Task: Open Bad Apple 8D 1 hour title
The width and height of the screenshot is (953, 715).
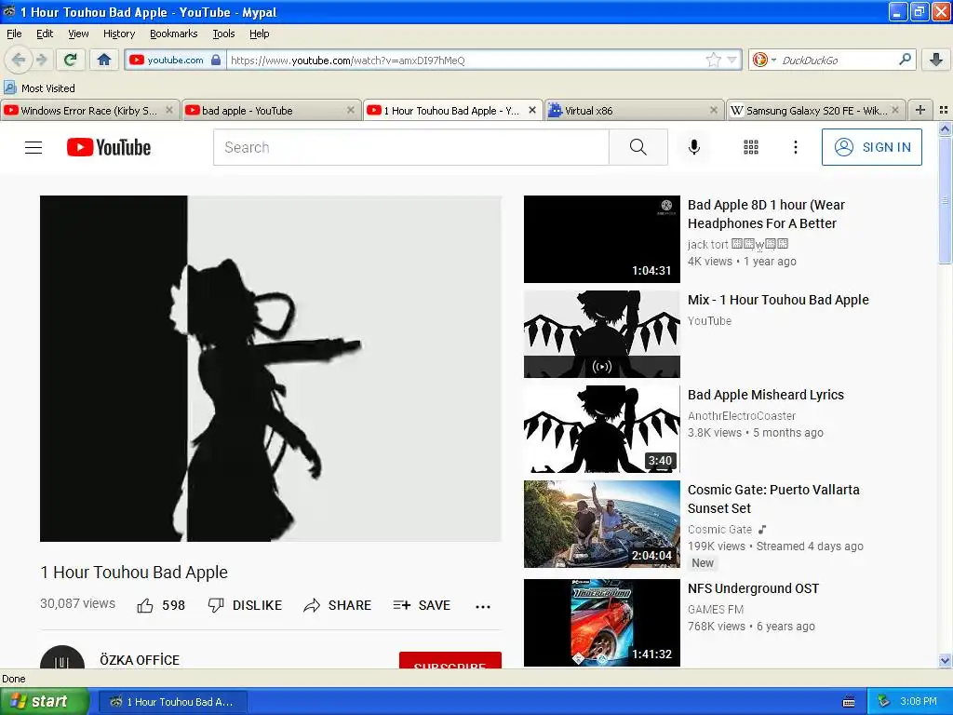Action: point(766,214)
